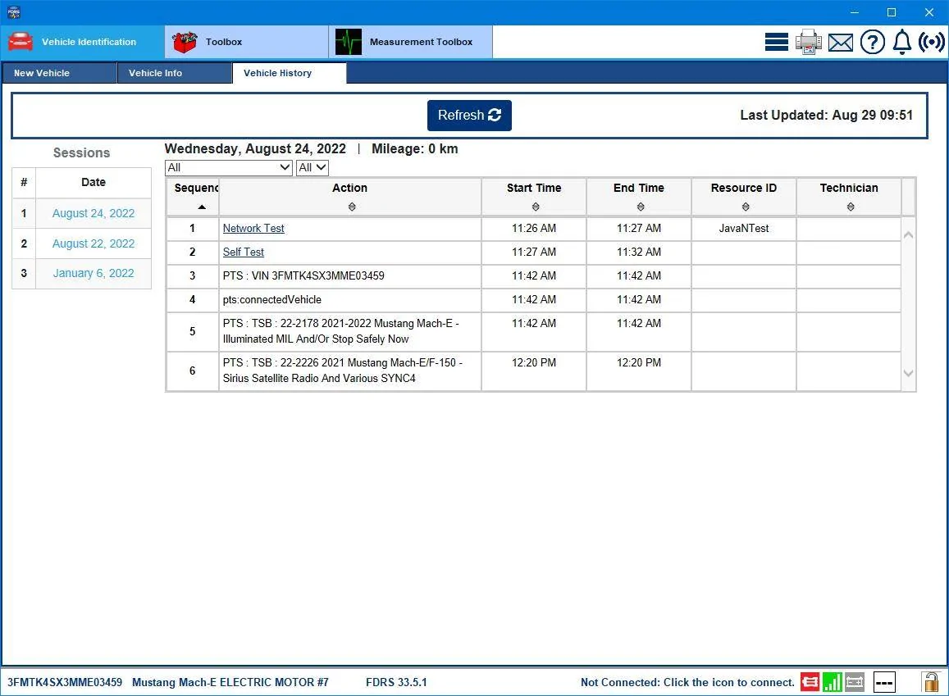Viewport: 949px width, 696px height.
Task: Click the green signal bars status icon
Action: (x=833, y=683)
